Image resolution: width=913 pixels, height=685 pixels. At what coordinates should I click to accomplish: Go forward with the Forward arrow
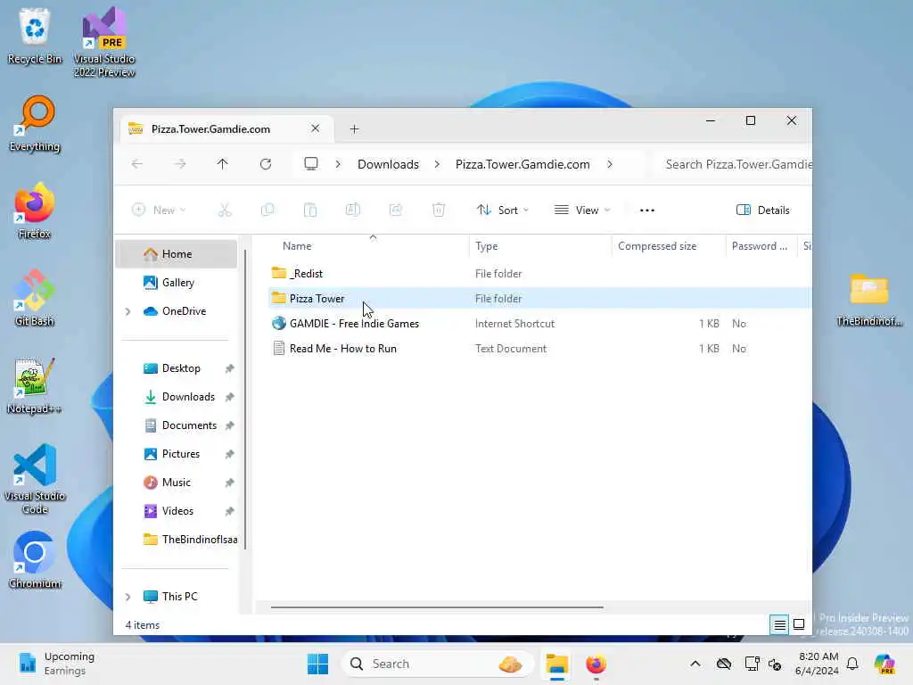pyautogui.click(x=180, y=164)
